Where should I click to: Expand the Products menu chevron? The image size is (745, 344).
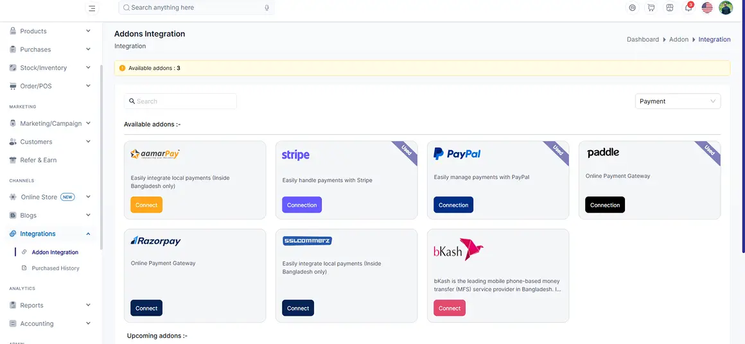(88, 31)
